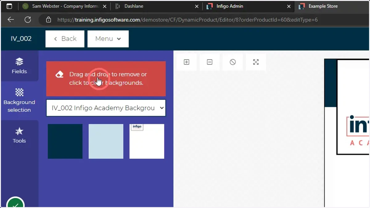Choose the dark navy background swatch
The image size is (370, 208).
65,141
